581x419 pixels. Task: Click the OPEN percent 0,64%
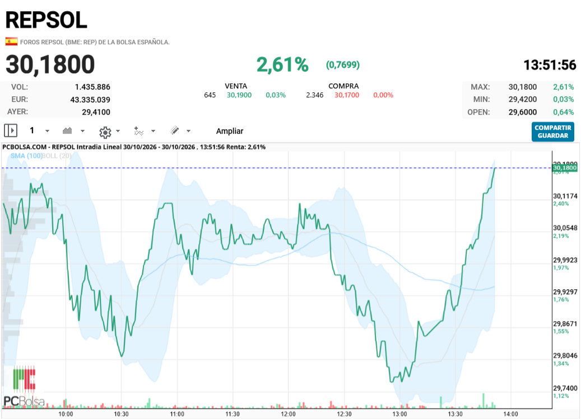point(563,112)
